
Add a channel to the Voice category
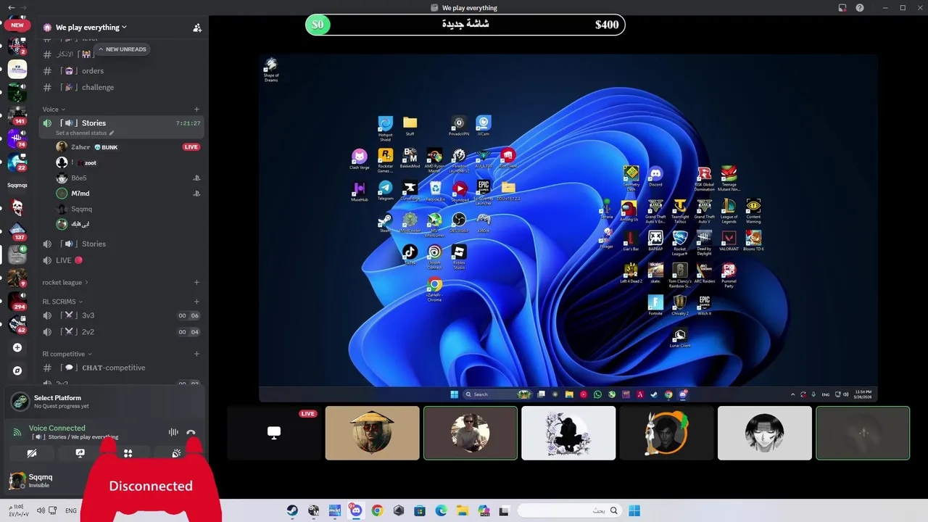(x=196, y=109)
